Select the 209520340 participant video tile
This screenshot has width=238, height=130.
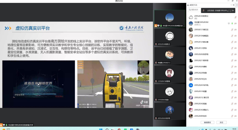pyautogui.click(x=169, y=37)
